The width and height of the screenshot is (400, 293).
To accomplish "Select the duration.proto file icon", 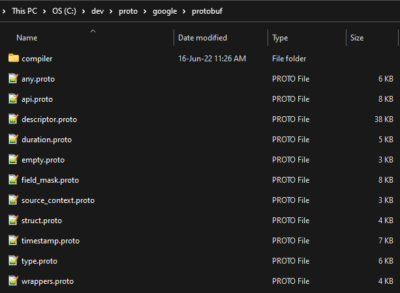I will (14, 139).
